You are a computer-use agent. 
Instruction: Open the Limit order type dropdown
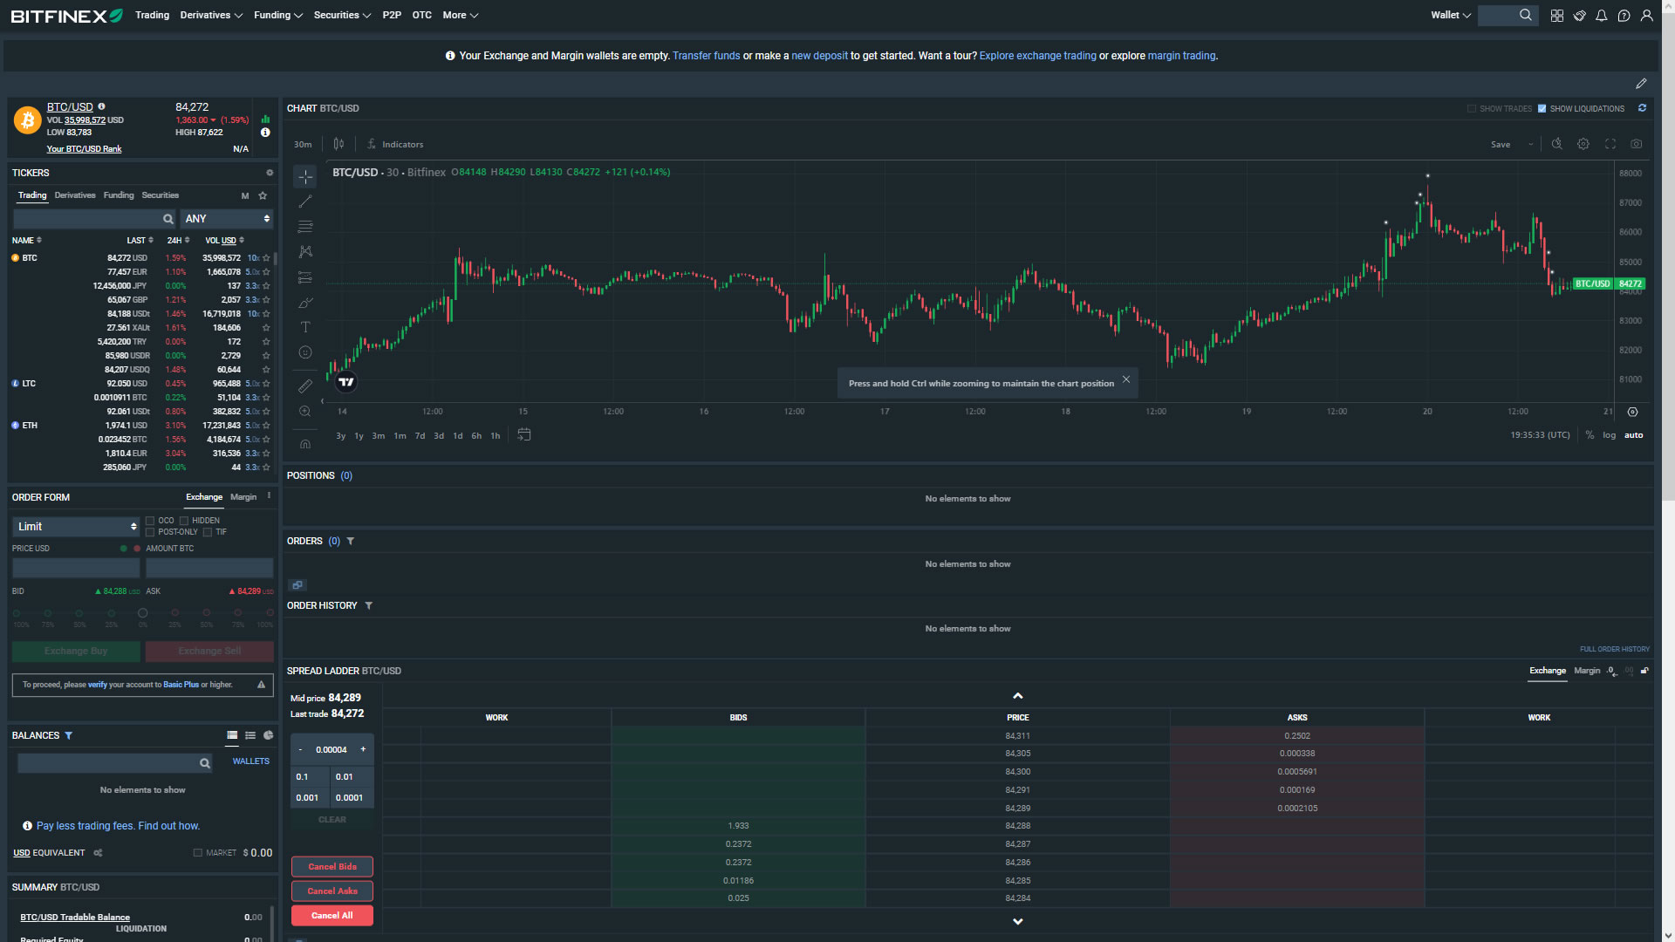pyautogui.click(x=75, y=526)
